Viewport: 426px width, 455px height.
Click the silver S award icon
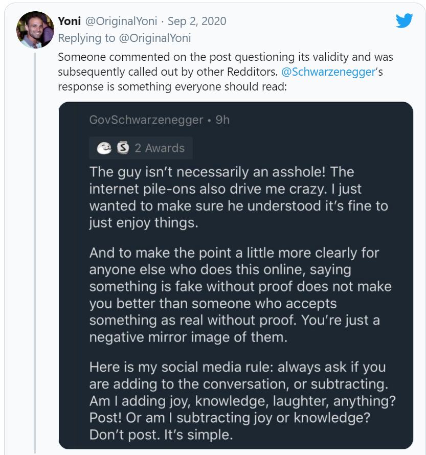[123, 148]
